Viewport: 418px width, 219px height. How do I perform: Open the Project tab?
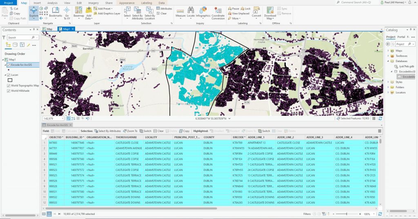tap(9, 3)
